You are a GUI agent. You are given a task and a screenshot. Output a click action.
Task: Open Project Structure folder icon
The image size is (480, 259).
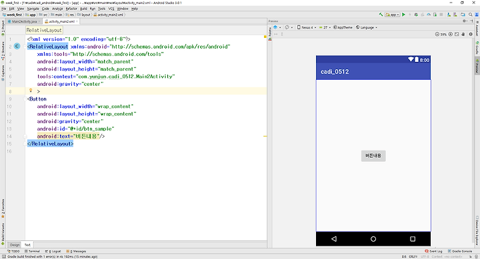tap(463, 15)
